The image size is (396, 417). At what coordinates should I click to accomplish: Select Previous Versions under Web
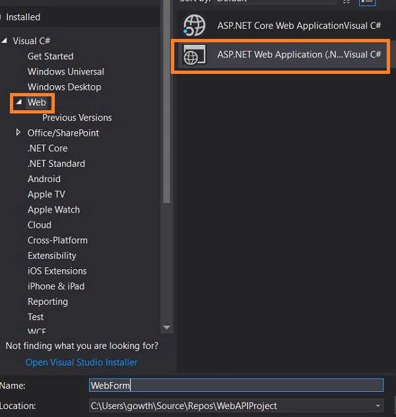pos(77,117)
